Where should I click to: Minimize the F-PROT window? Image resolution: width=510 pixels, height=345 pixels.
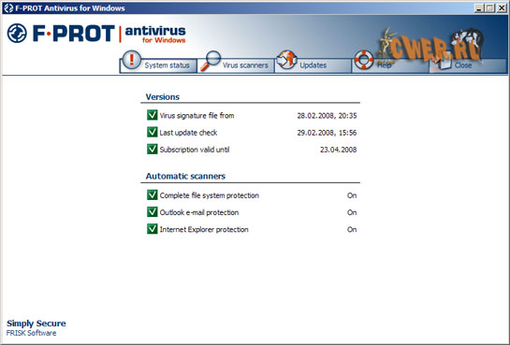478,8
